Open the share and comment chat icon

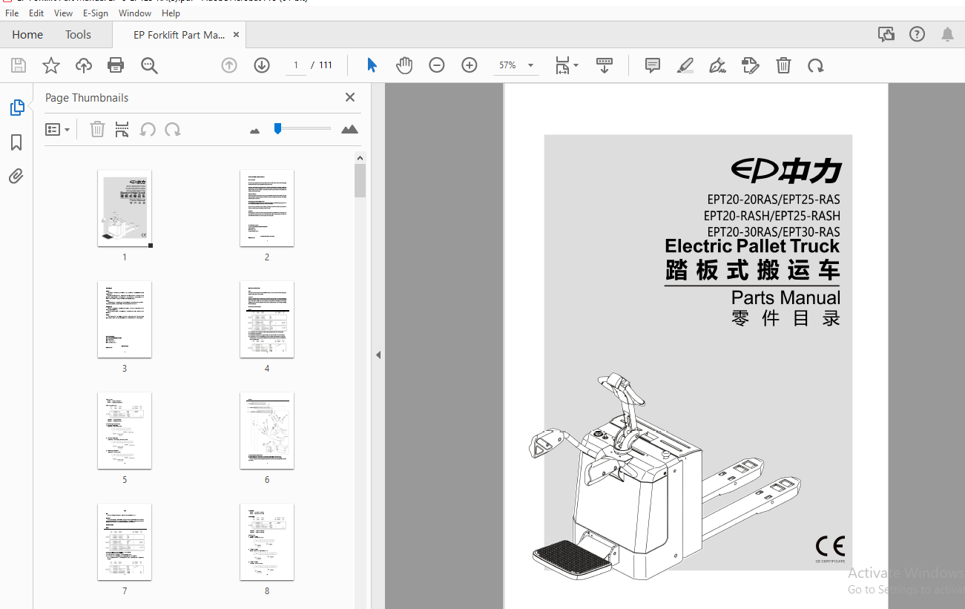[x=886, y=34]
